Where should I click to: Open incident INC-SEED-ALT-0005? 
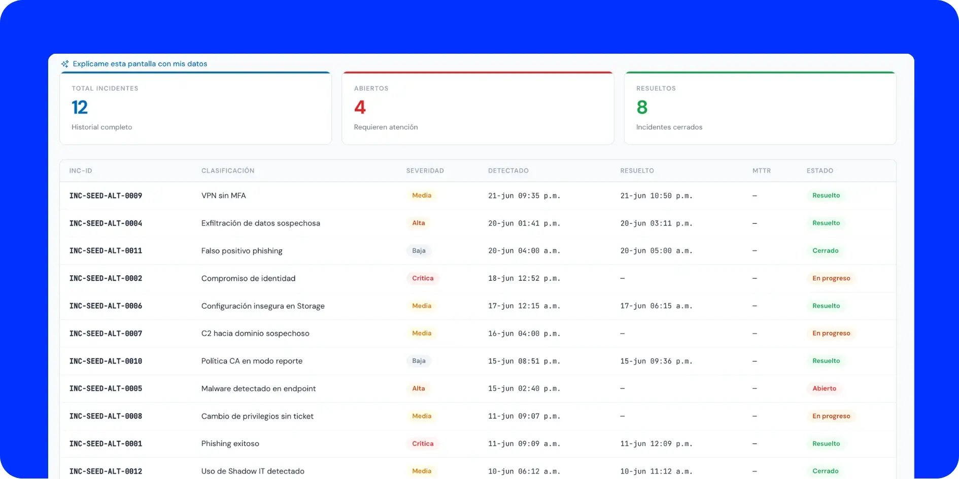click(x=106, y=388)
